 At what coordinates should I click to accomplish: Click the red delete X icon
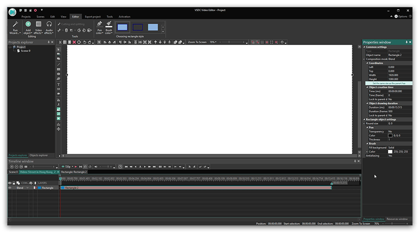[74, 42]
